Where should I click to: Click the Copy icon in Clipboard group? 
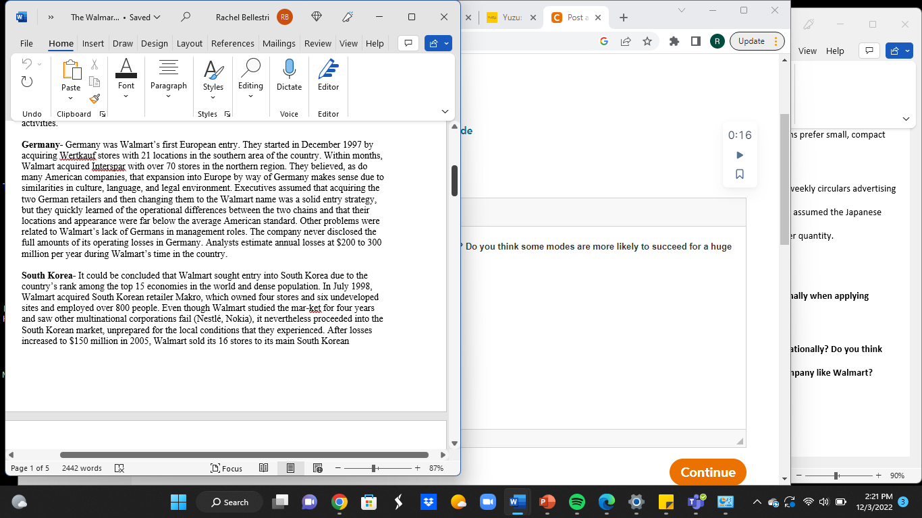(94, 82)
